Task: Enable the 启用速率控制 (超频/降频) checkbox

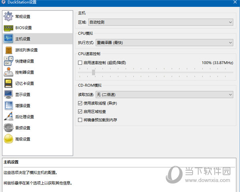Action: click(x=80, y=63)
